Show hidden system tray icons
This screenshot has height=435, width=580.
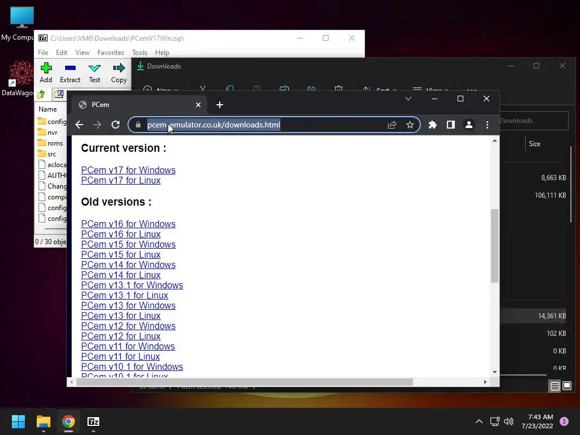479,421
